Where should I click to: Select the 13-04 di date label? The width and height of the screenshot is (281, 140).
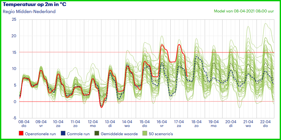pos(110,124)
